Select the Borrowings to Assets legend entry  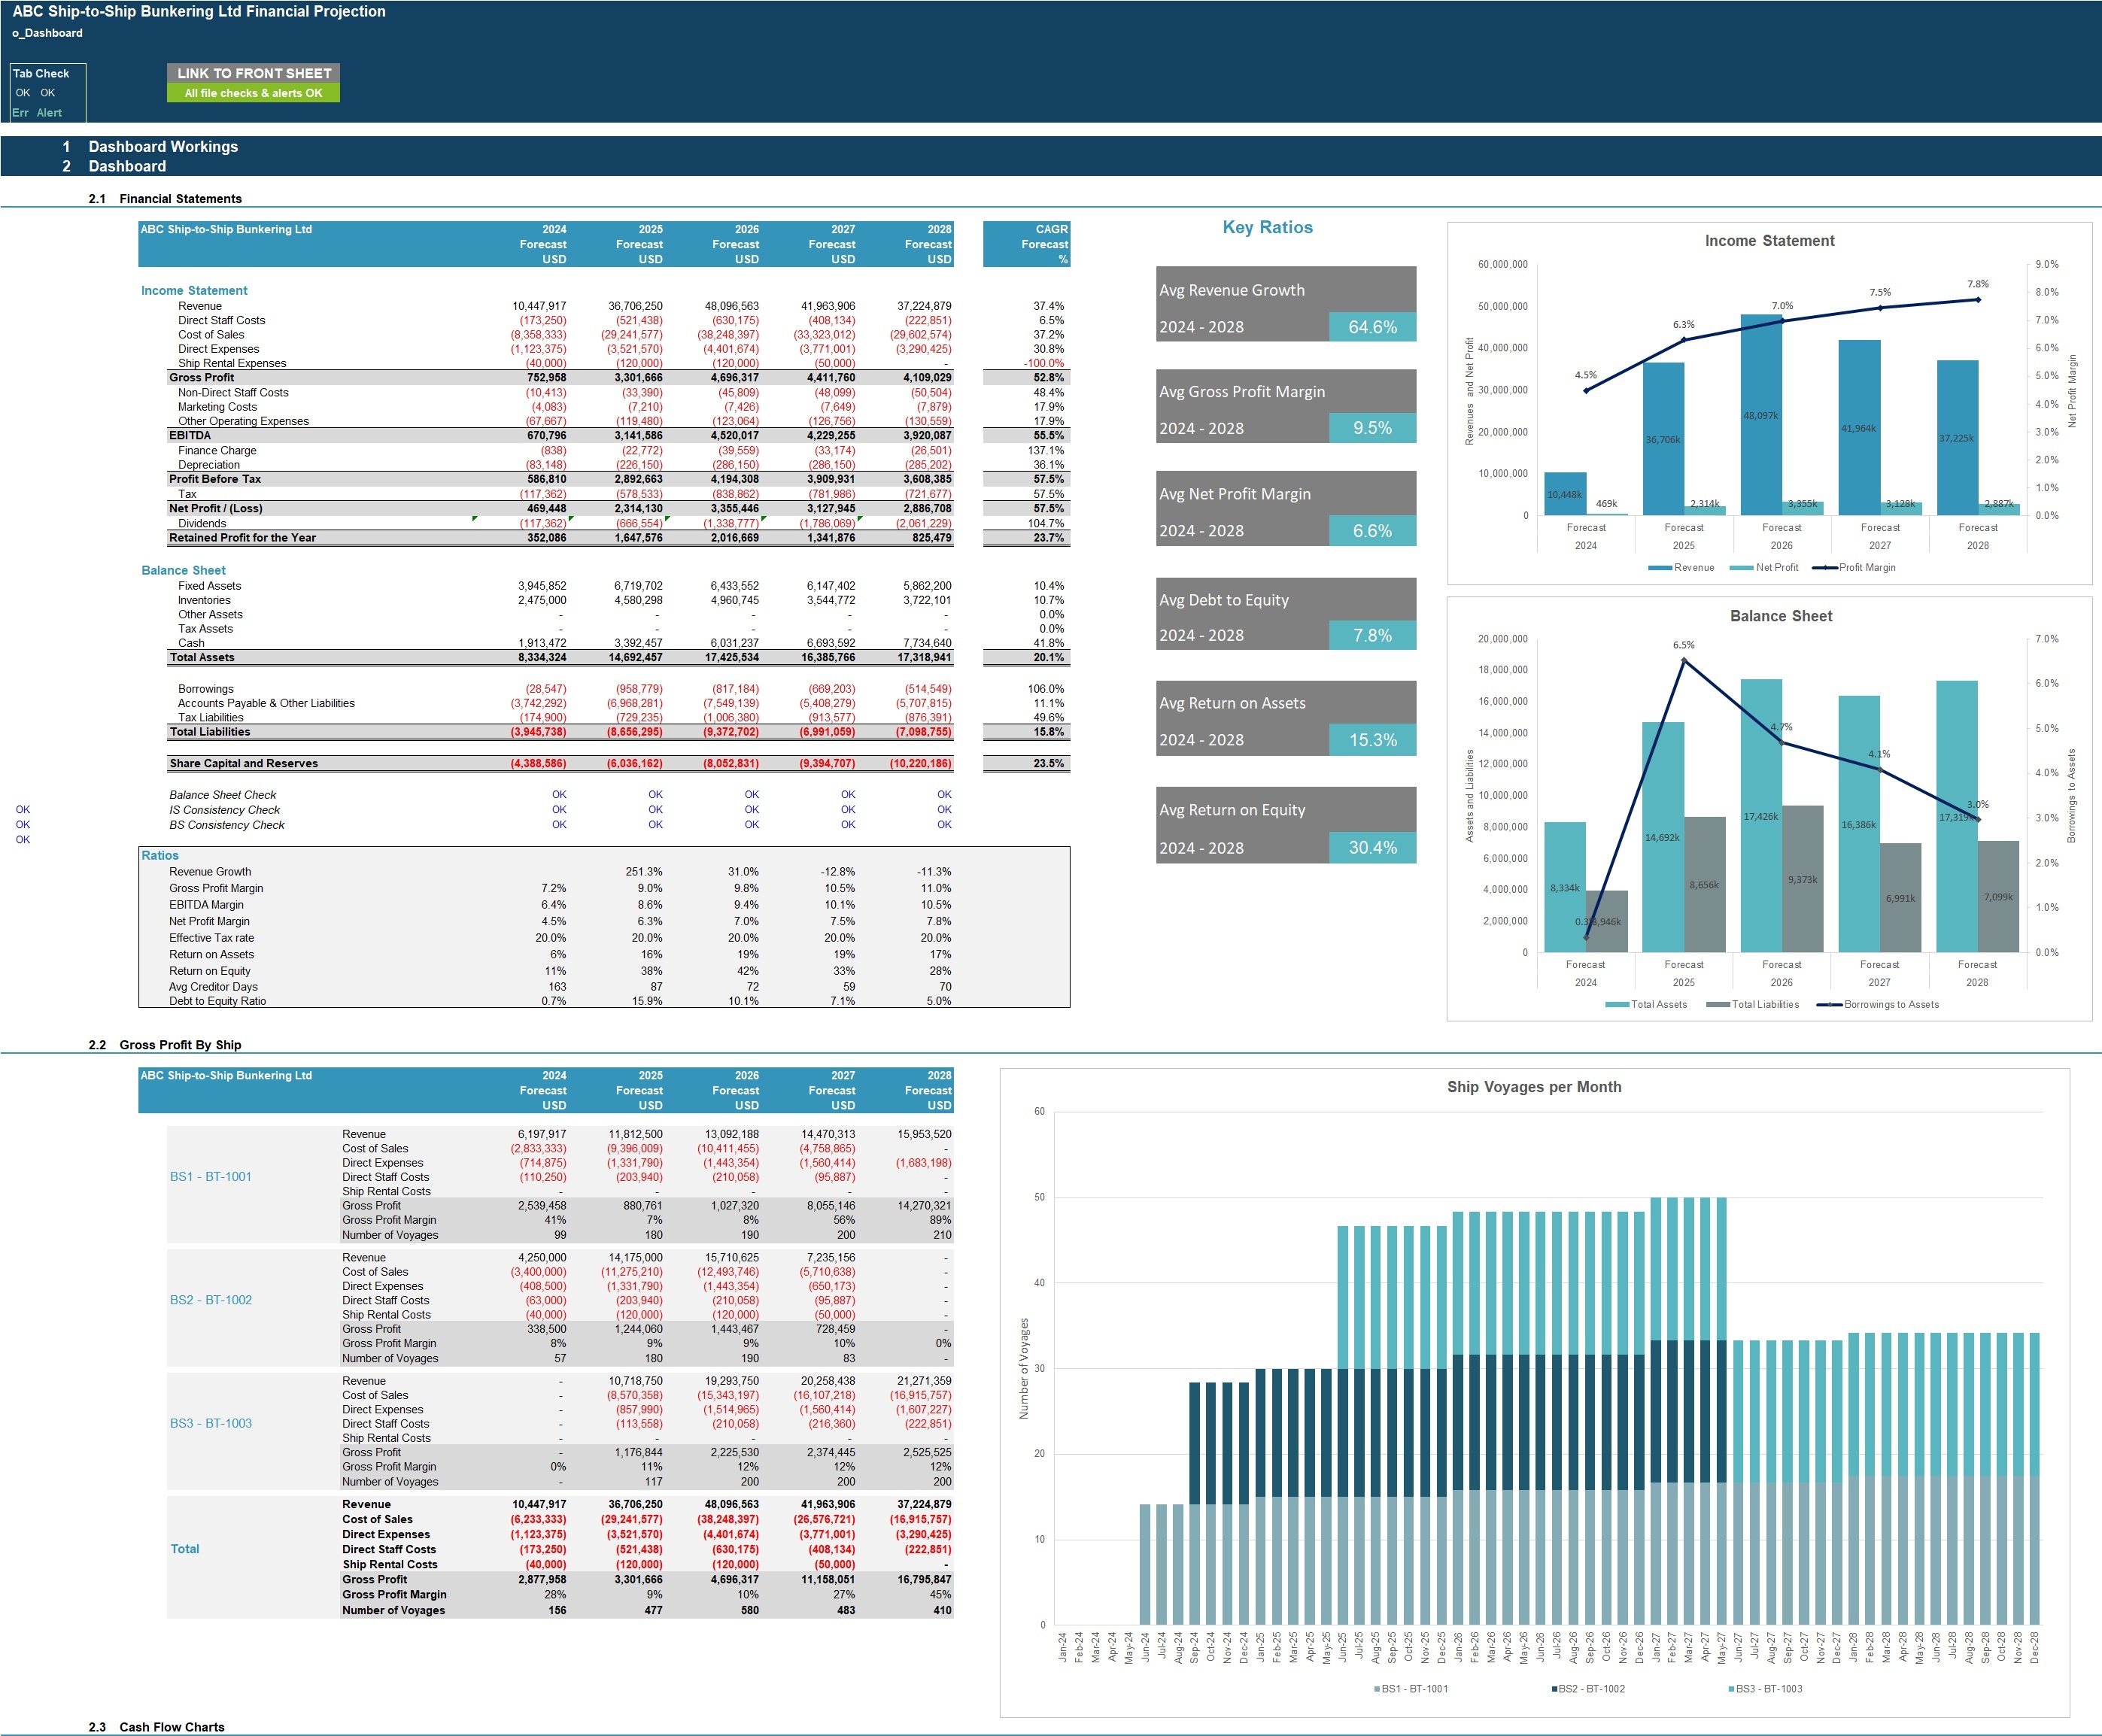[x=1878, y=1005]
